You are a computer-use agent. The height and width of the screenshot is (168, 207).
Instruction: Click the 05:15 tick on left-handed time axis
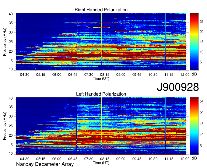coord(41,159)
